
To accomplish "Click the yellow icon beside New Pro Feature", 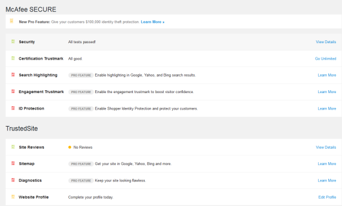I will click(11, 20).
